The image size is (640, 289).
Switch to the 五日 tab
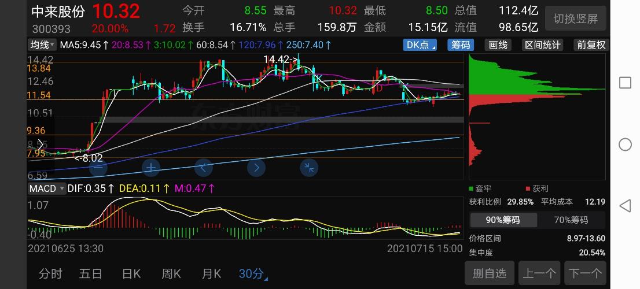(x=91, y=274)
